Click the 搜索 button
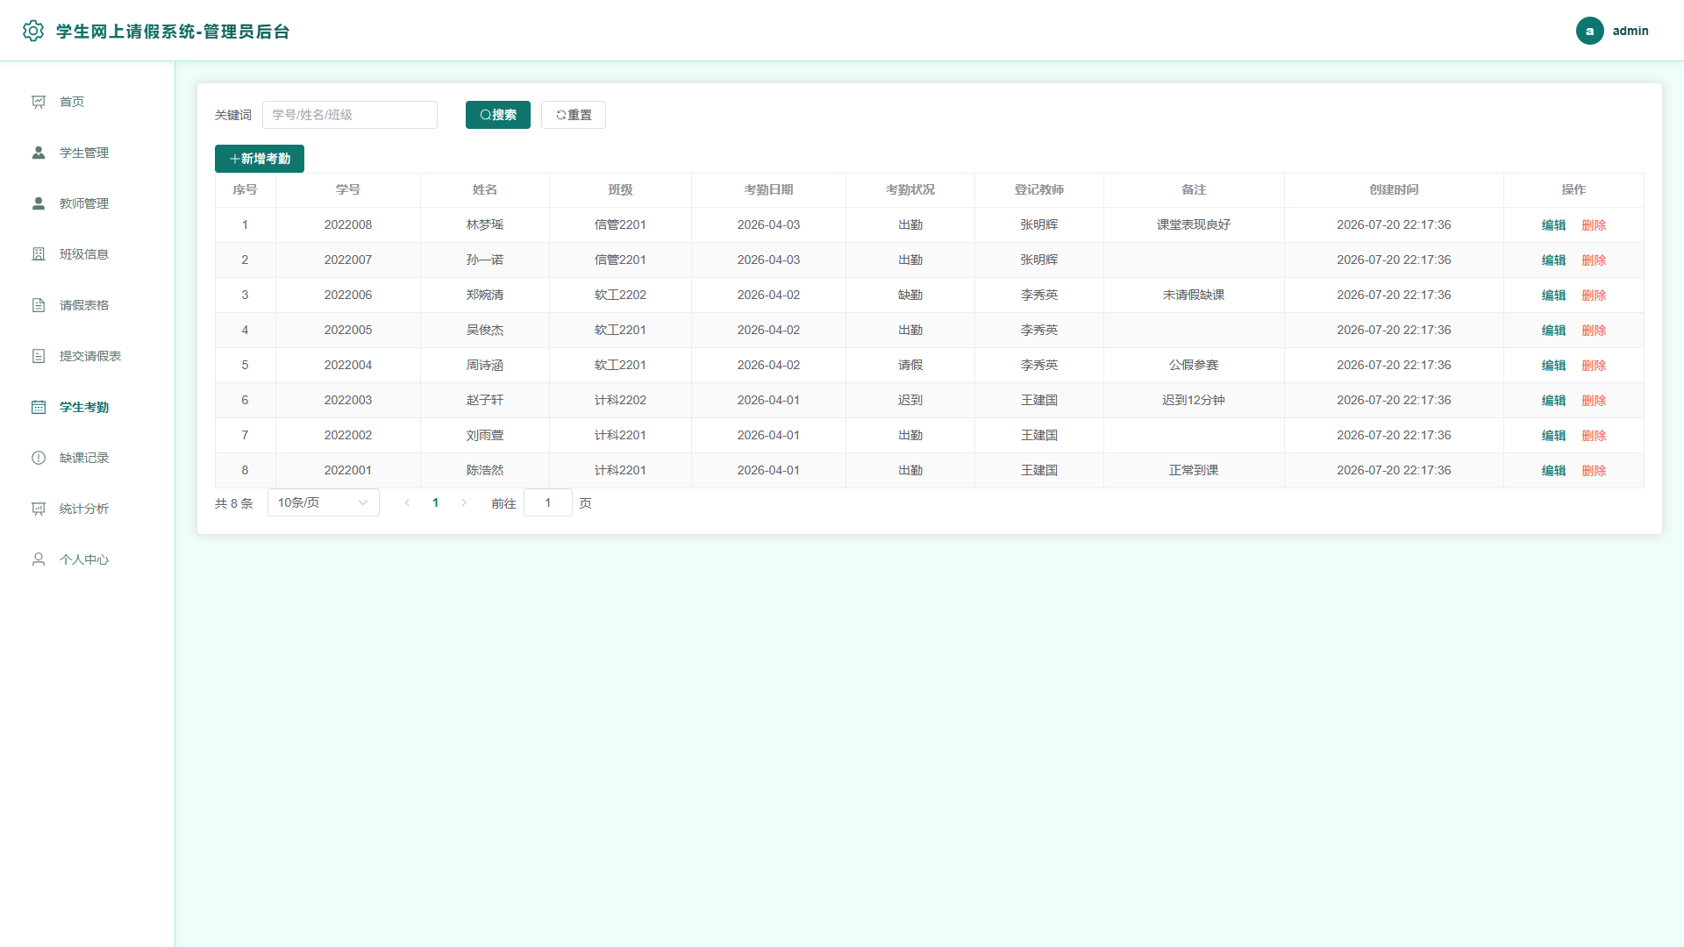Screen dimensions: 1684x947 tap(498, 115)
